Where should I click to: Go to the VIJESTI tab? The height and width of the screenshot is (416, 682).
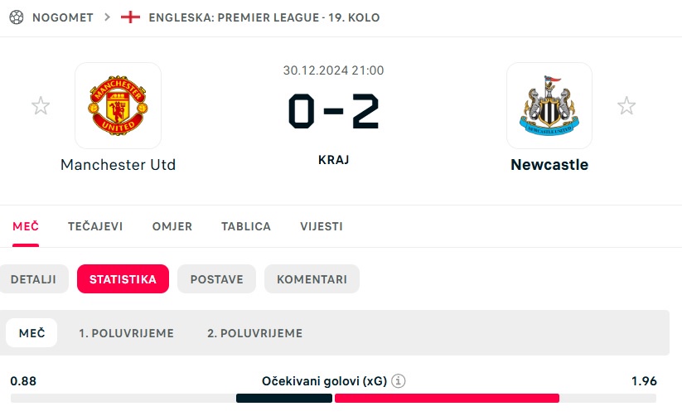click(322, 226)
